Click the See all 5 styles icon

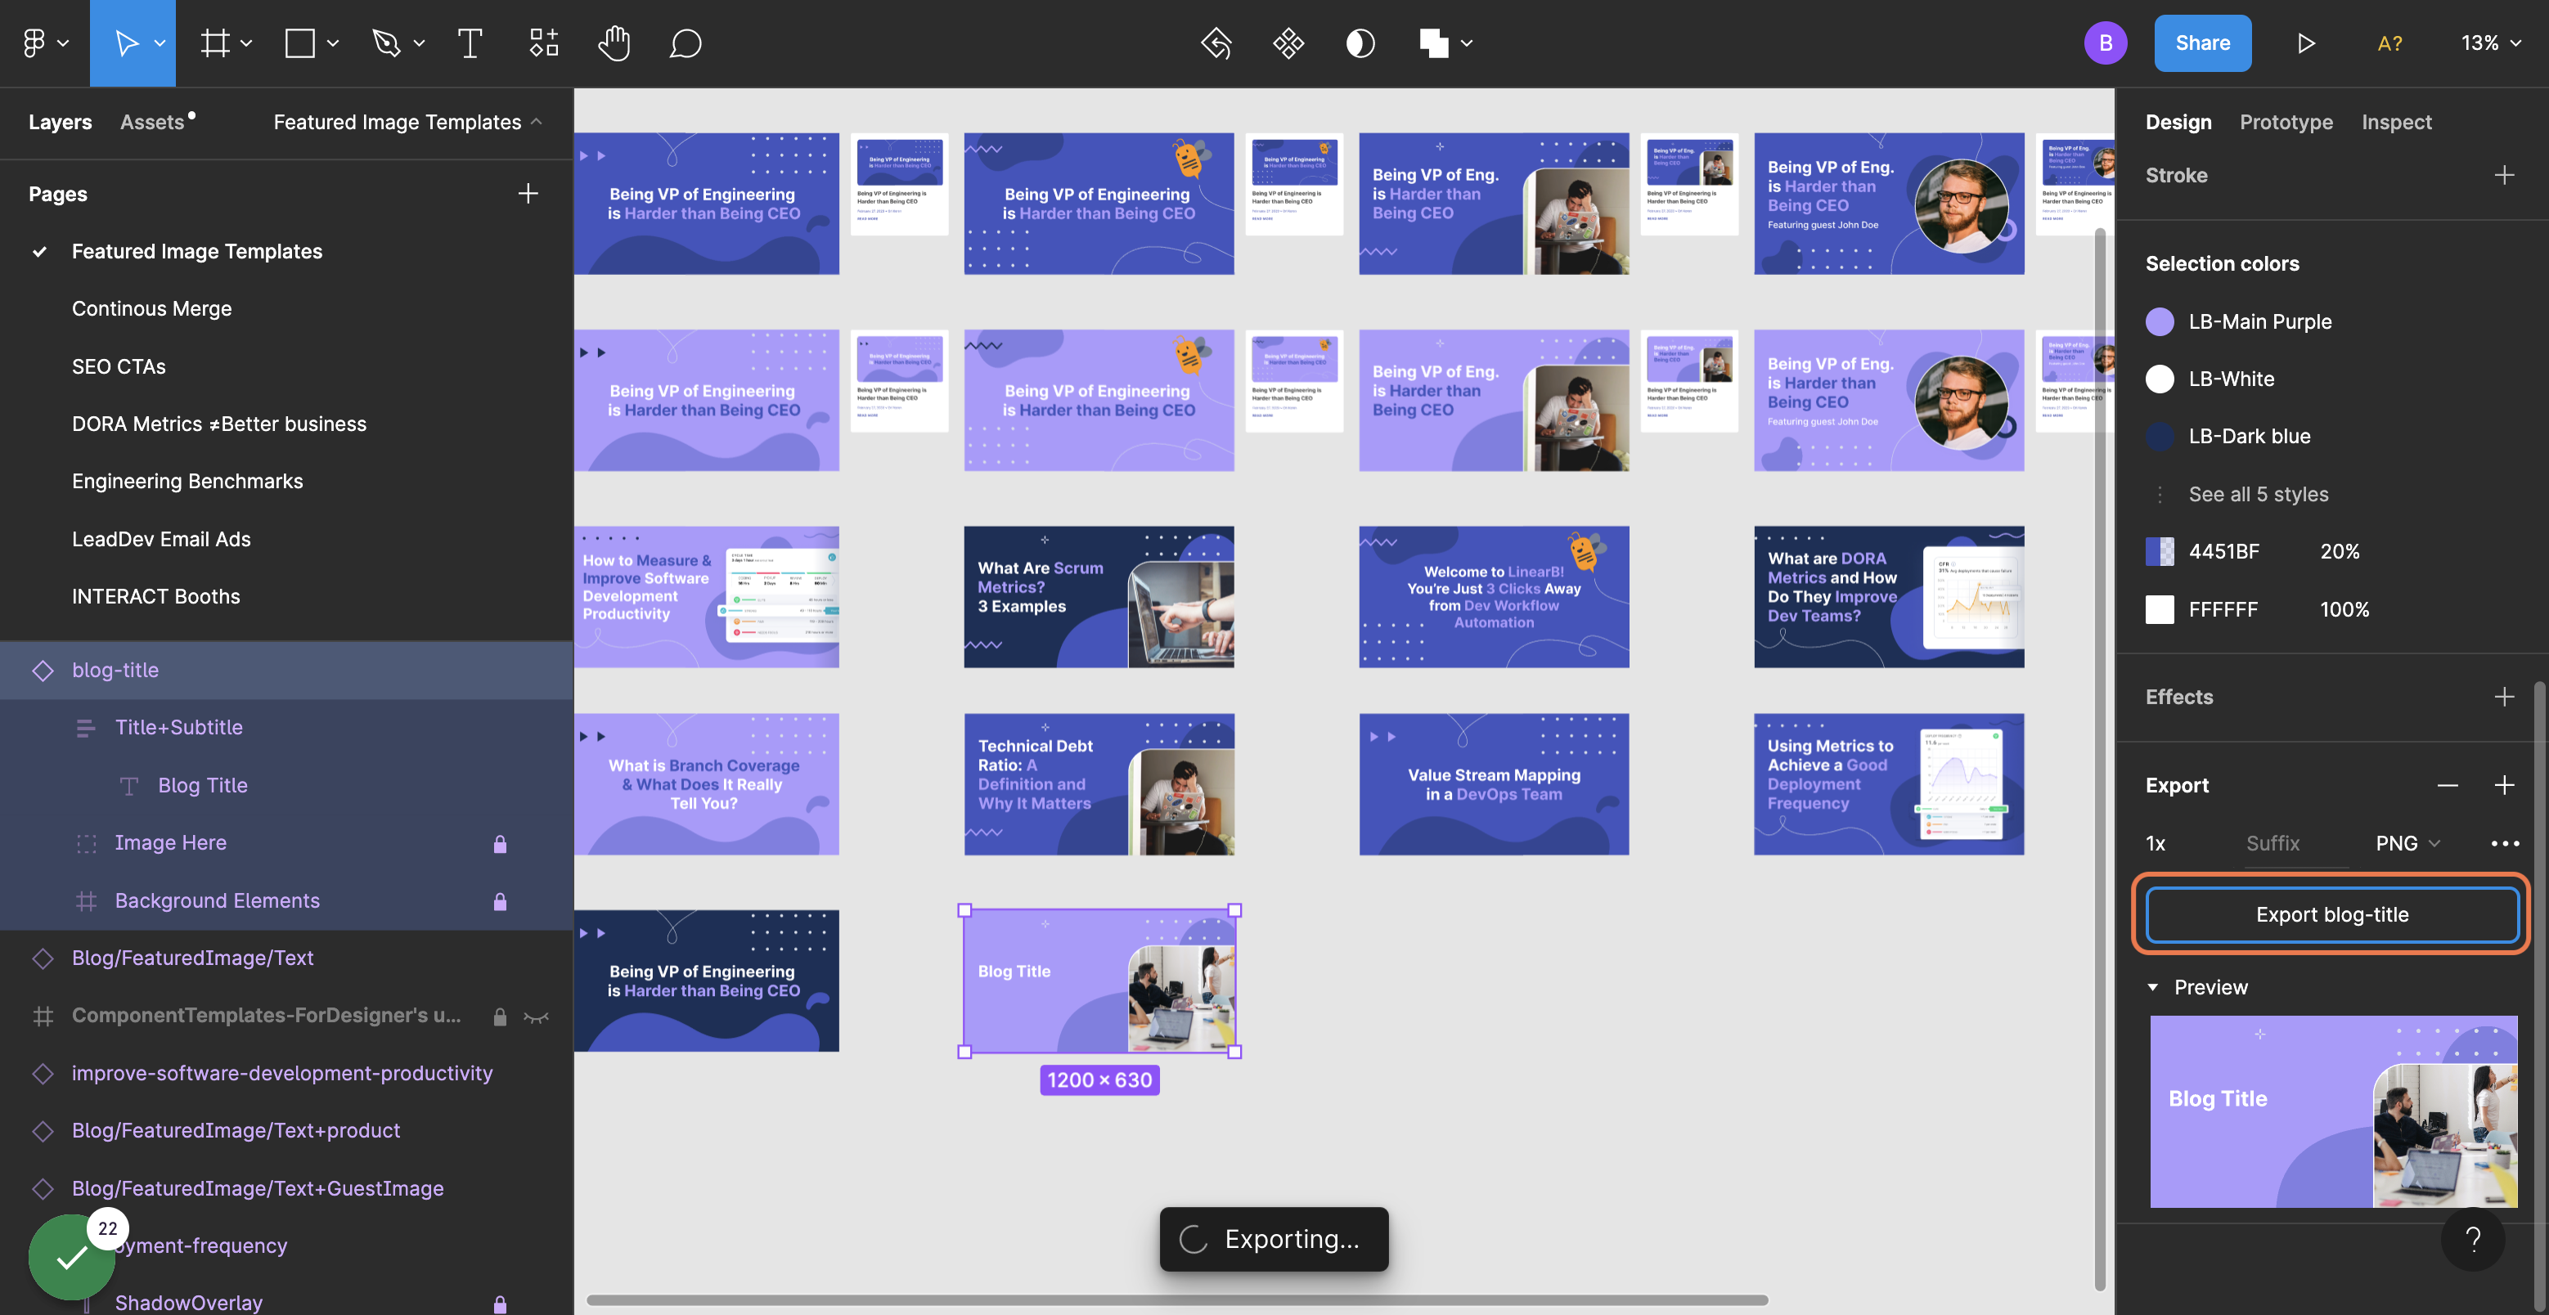[2159, 494]
